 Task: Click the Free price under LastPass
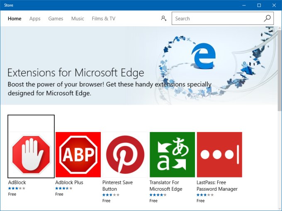(x=201, y=201)
